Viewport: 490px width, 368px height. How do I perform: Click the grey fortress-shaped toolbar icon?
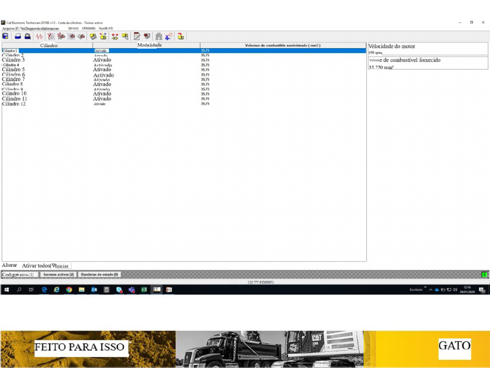(159, 36)
